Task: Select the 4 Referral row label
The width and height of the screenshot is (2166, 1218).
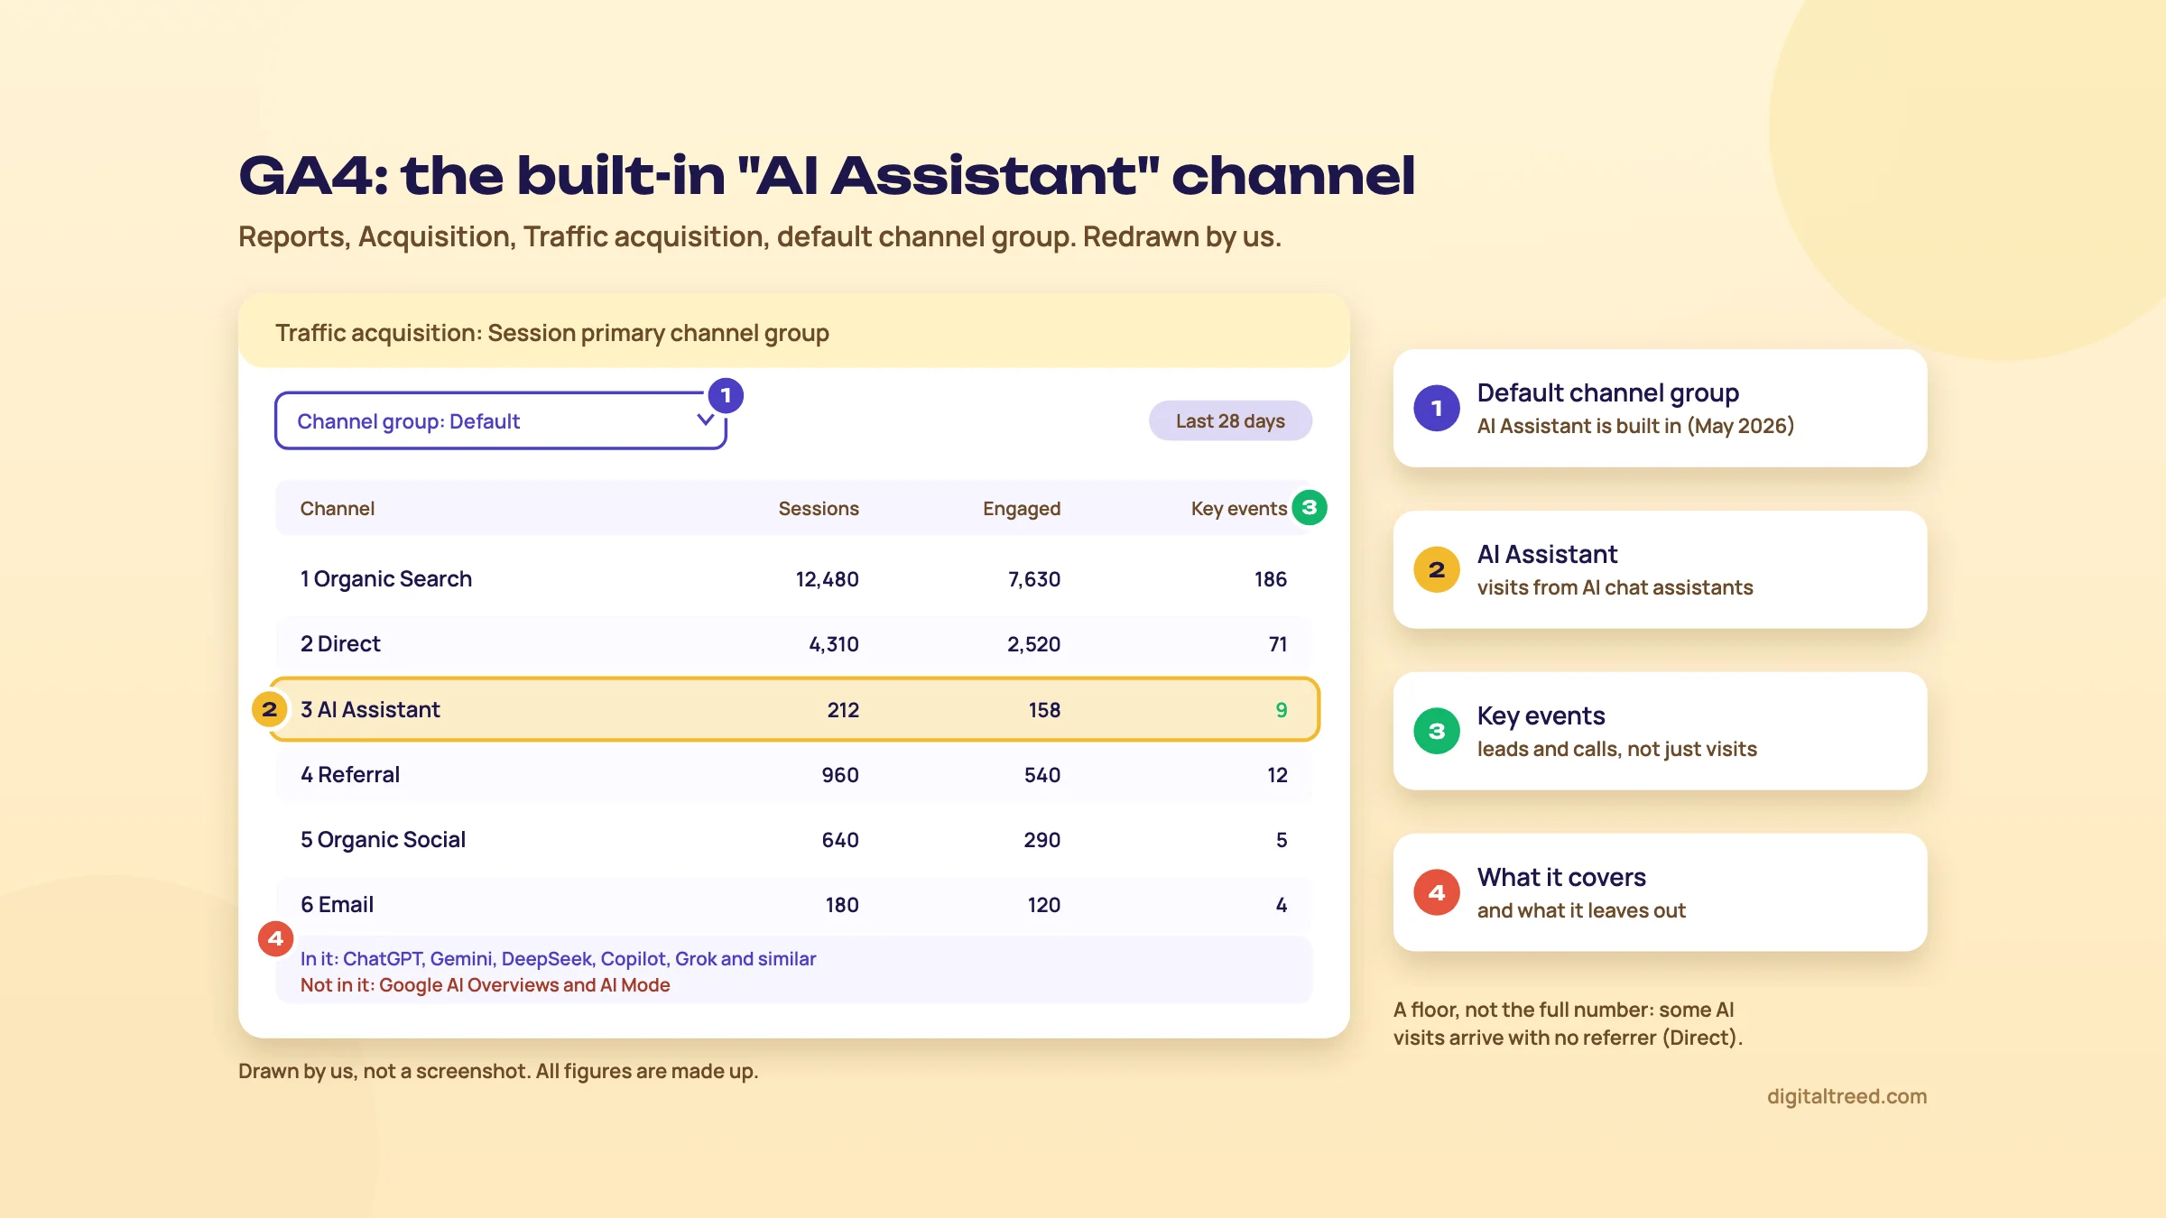Action: [x=350, y=775]
